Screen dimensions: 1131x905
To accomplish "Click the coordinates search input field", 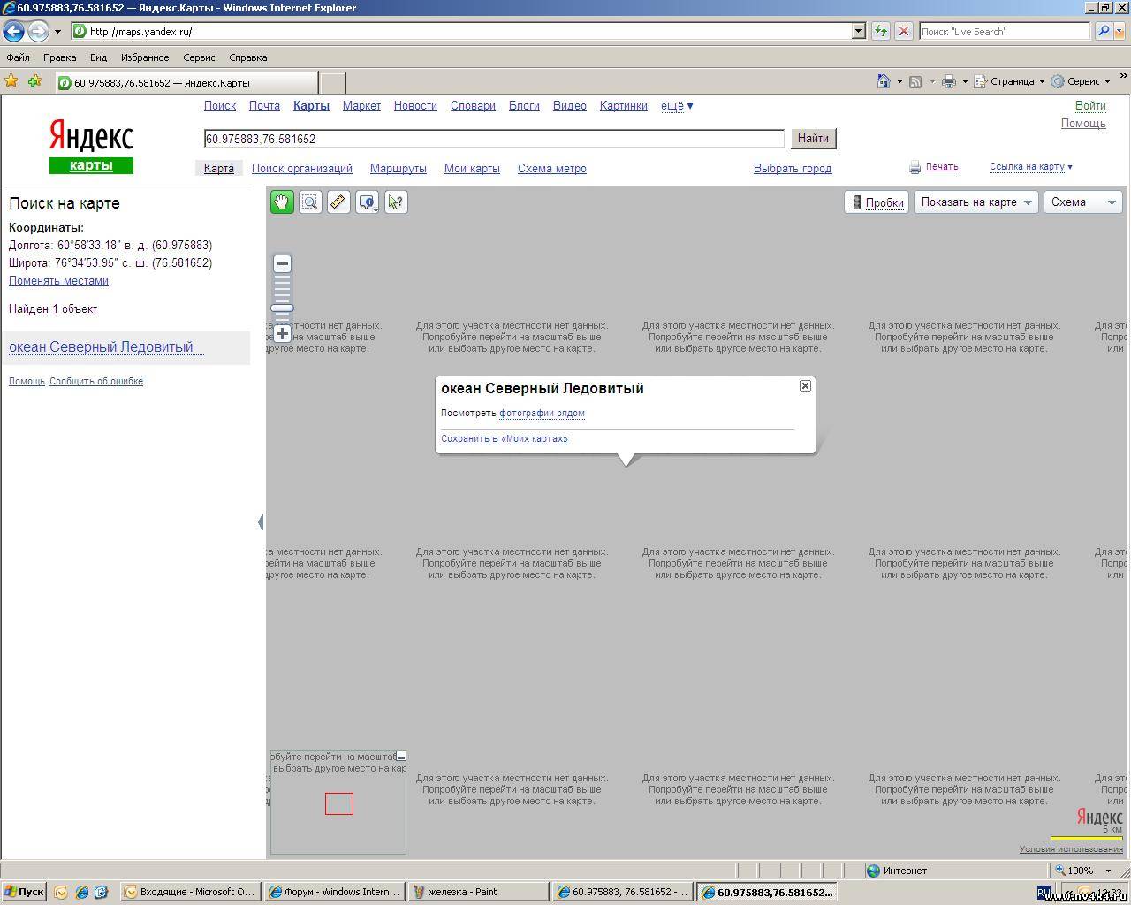I will 494,139.
